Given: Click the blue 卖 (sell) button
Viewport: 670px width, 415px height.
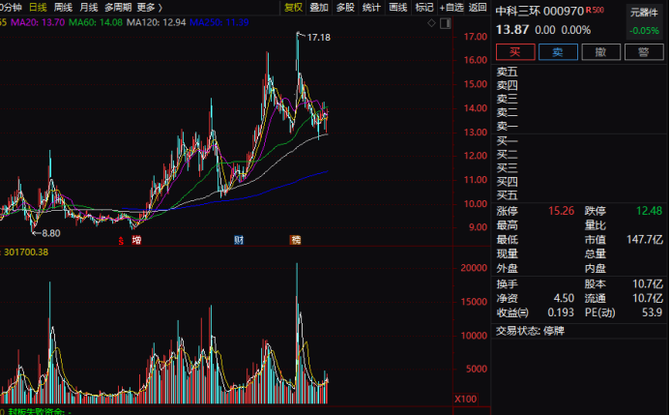Looking at the screenshot, I should [x=551, y=52].
